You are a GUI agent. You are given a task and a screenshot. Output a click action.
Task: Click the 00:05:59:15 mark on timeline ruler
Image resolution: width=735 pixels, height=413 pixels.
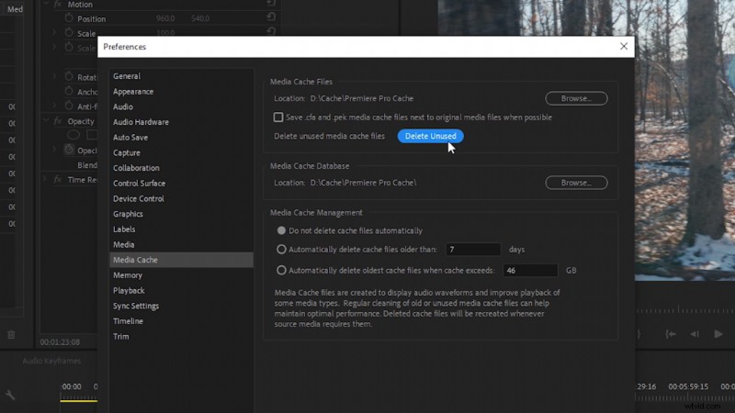pos(688,386)
